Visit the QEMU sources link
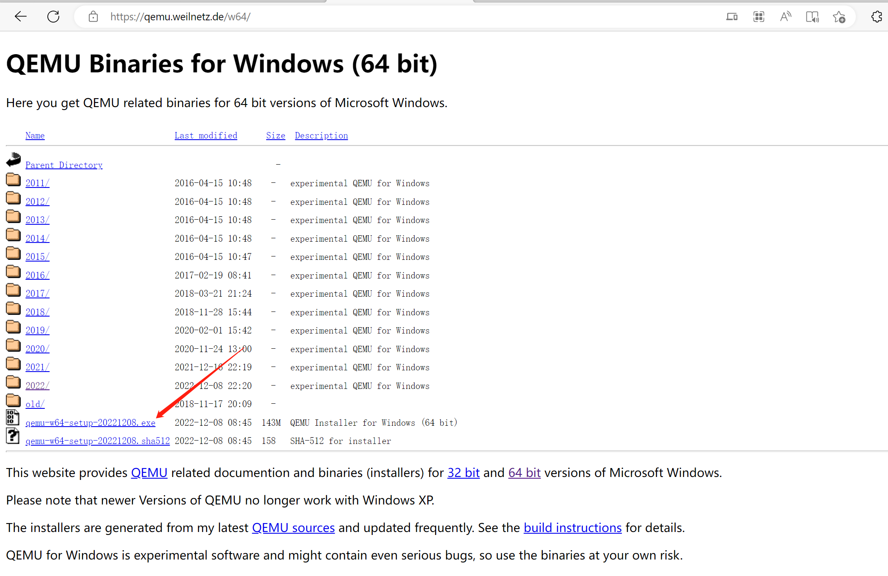Viewport: 888px width, 576px height. click(293, 528)
